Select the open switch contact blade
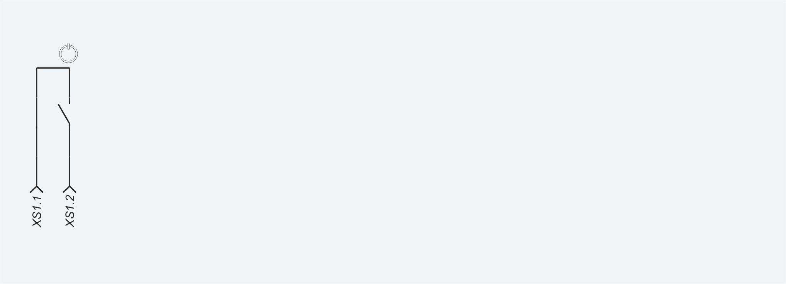The height and width of the screenshot is (284, 786). click(x=64, y=114)
